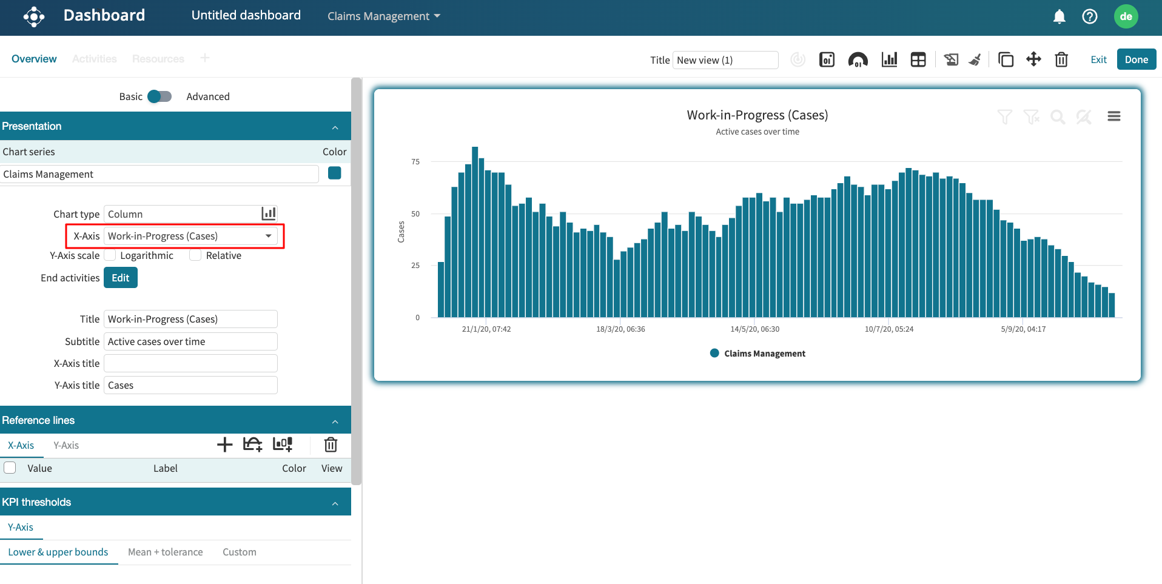Switch to the Y-Axis reference lines tab

(66, 445)
